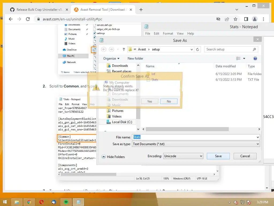Open Chrome from the taskbar
Viewport: 274px width, 206px height.
click(29, 202)
